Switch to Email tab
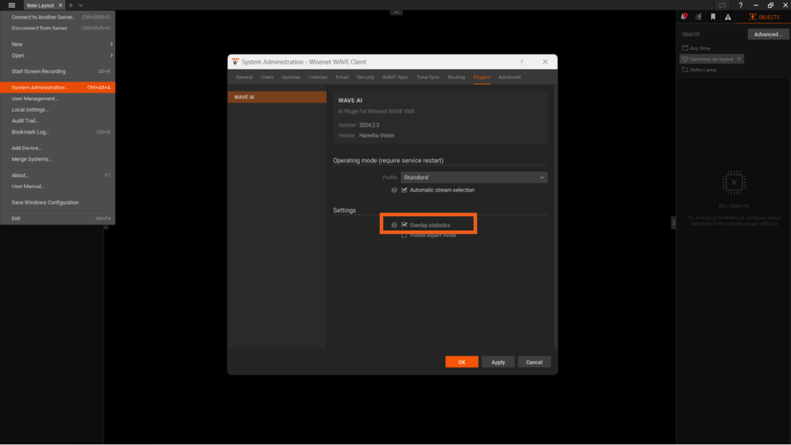 click(342, 77)
